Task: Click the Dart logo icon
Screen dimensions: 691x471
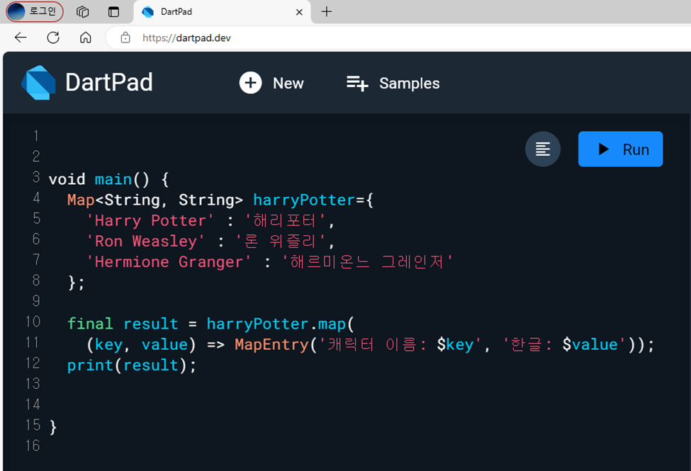Action: (39, 83)
